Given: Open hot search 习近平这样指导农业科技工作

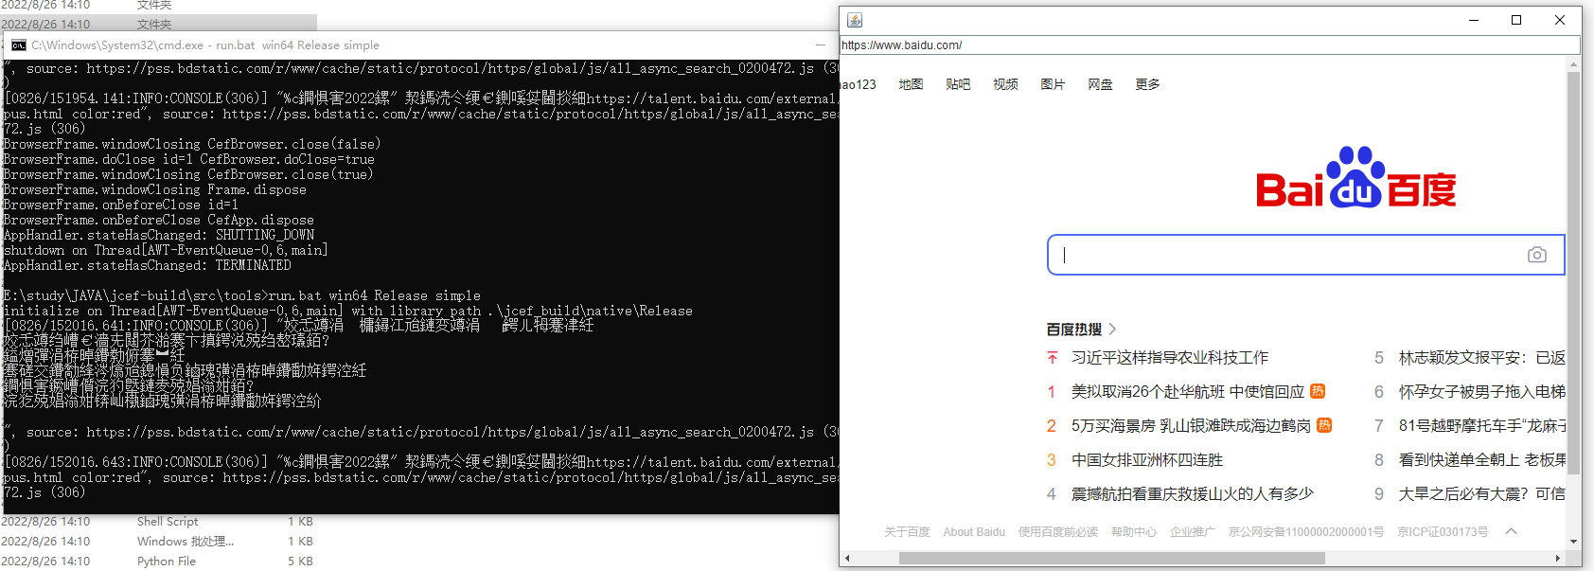Looking at the screenshot, I should pyautogui.click(x=1170, y=358).
